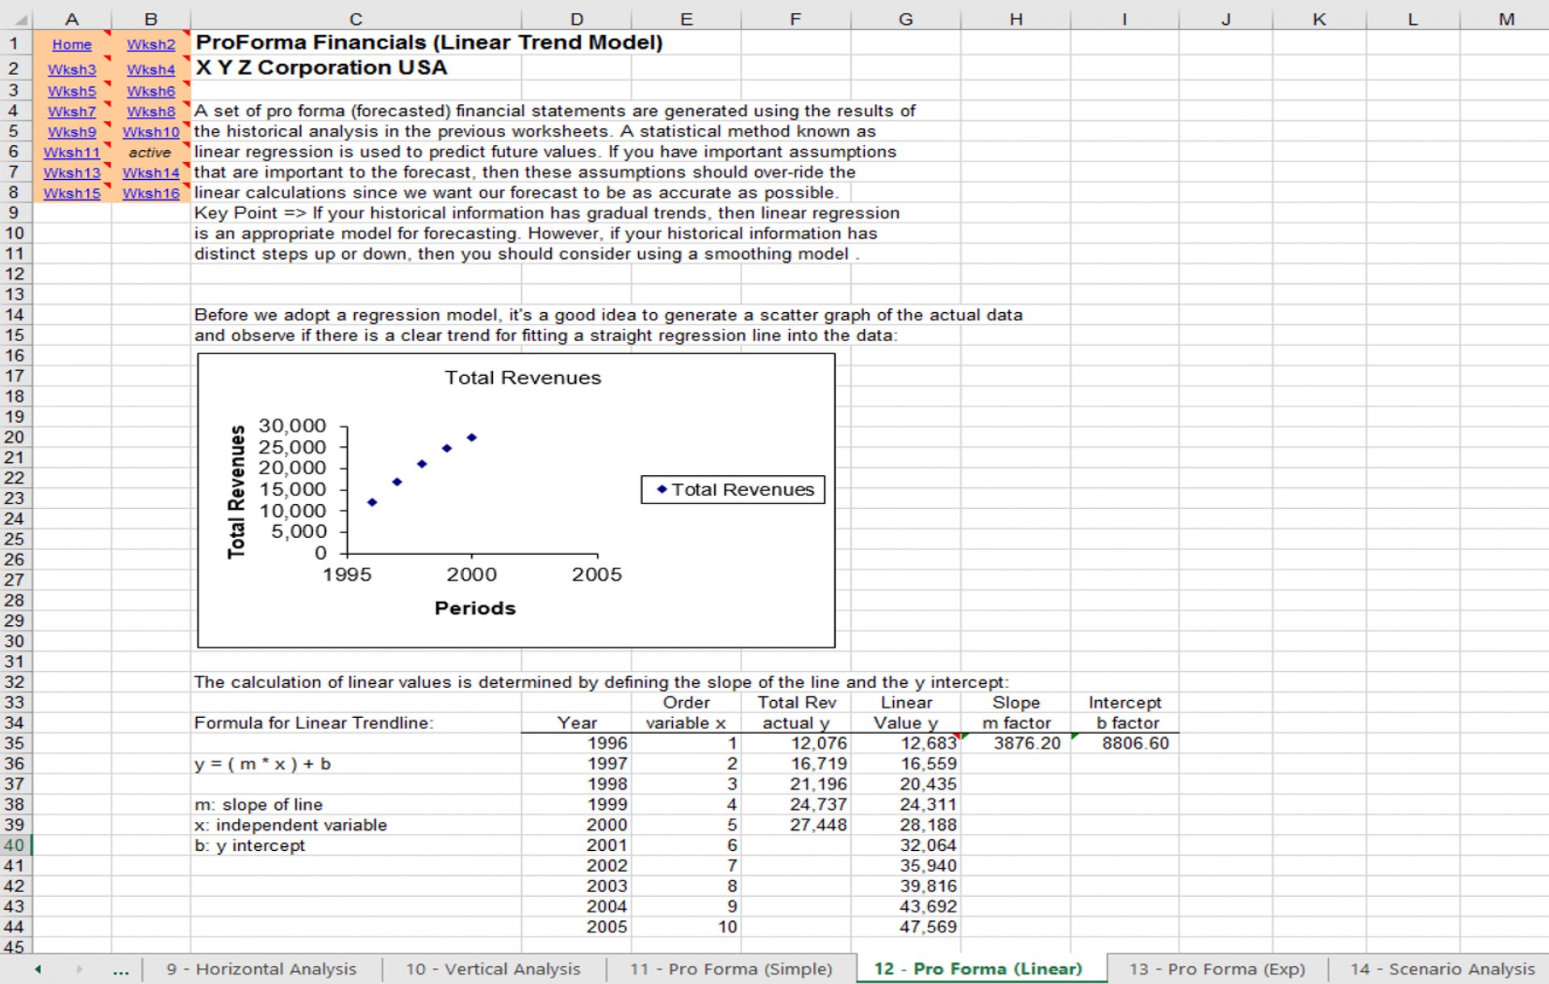Open the Wksh10 hyperlink
This screenshot has height=984, width=1549.
point(151,131)
